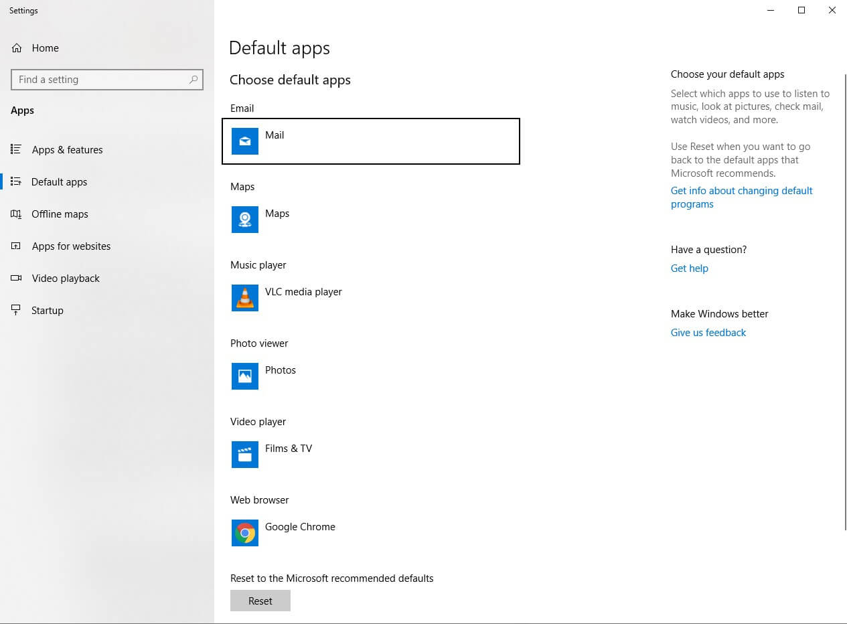
Task: Change the default Email app from Mail
Action: 371,141
